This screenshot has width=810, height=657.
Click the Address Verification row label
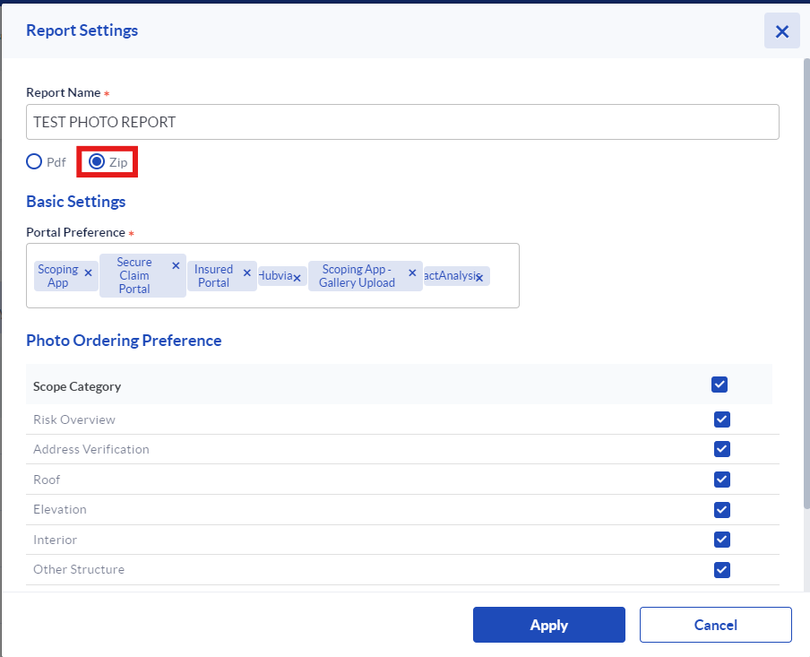(x=90, y=449)
